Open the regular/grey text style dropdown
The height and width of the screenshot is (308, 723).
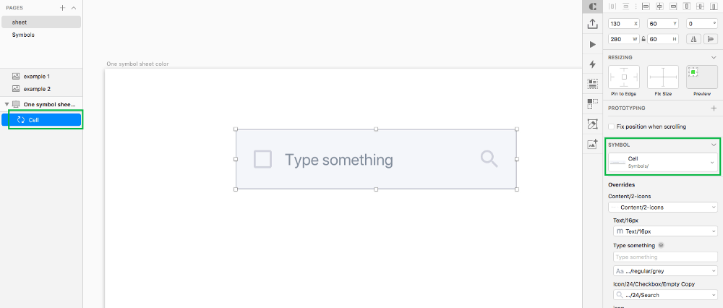click(665, 270)
